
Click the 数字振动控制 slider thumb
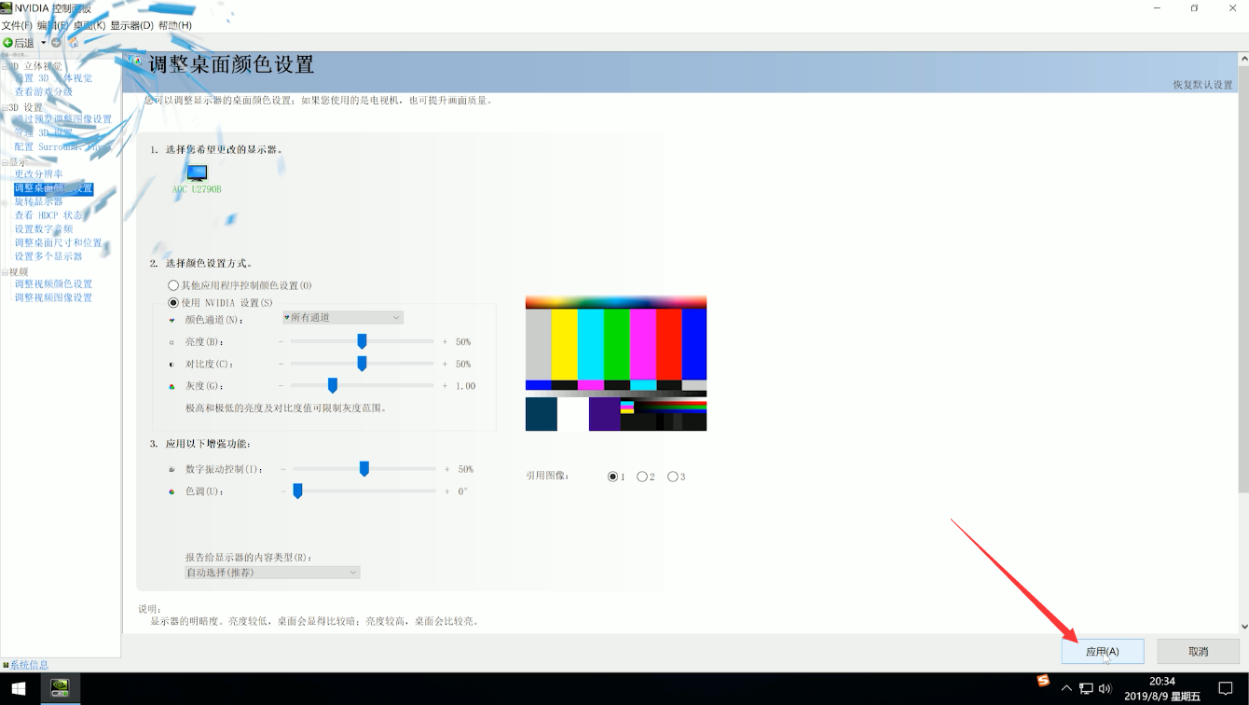tap(364, 469)
